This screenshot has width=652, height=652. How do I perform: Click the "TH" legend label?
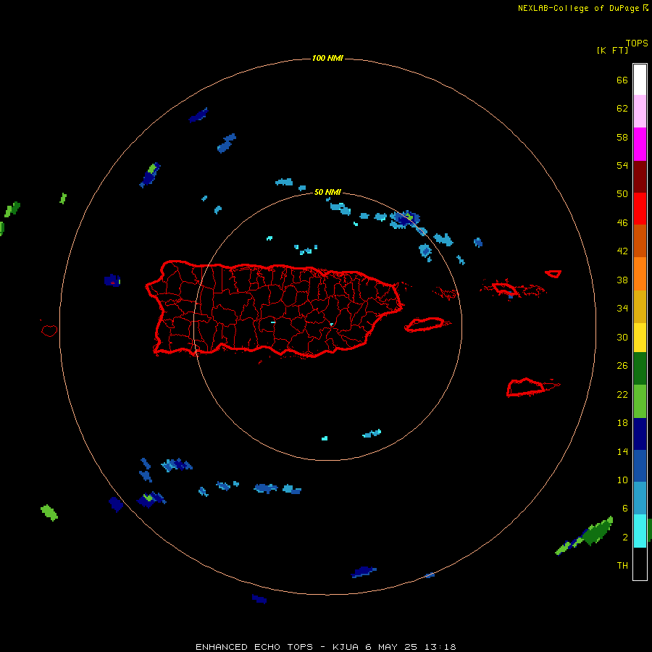[622, 566]
